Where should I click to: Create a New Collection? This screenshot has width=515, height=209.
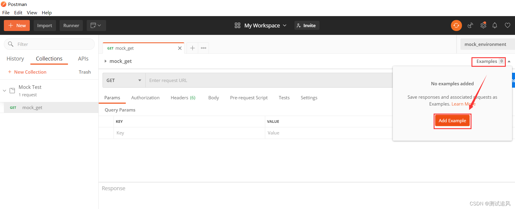pyautogui.click(x=27, y=72)
